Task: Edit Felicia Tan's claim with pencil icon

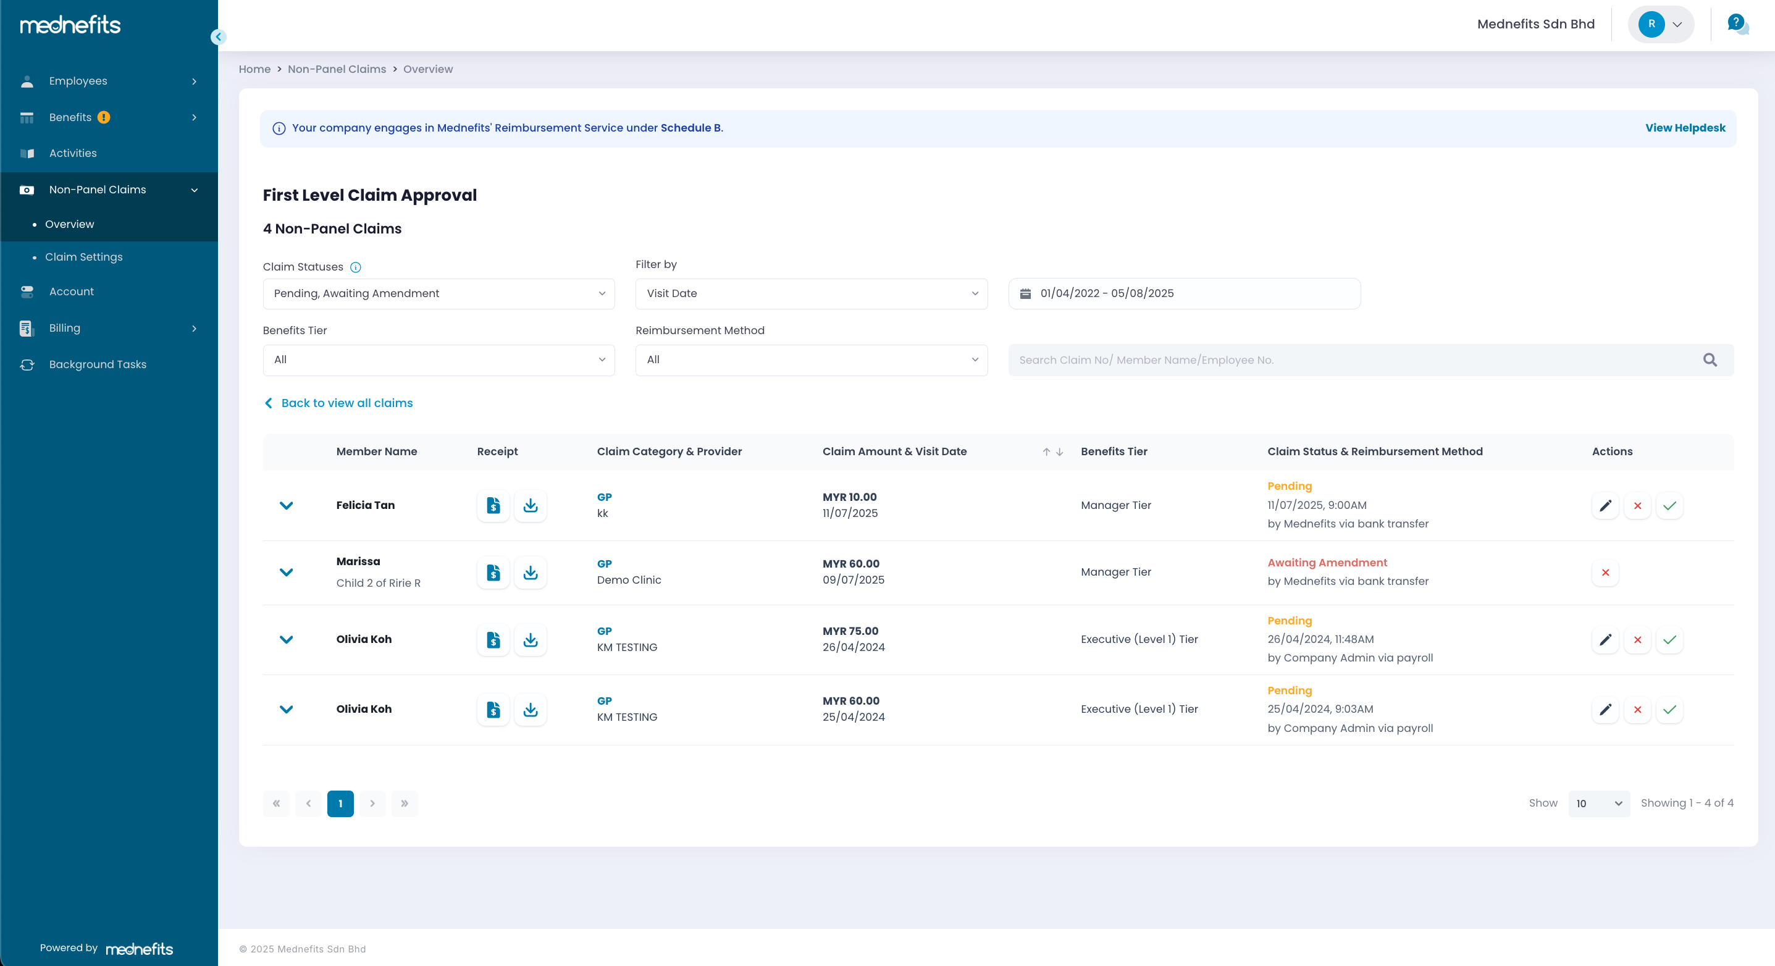Action: pos(1606,505)
